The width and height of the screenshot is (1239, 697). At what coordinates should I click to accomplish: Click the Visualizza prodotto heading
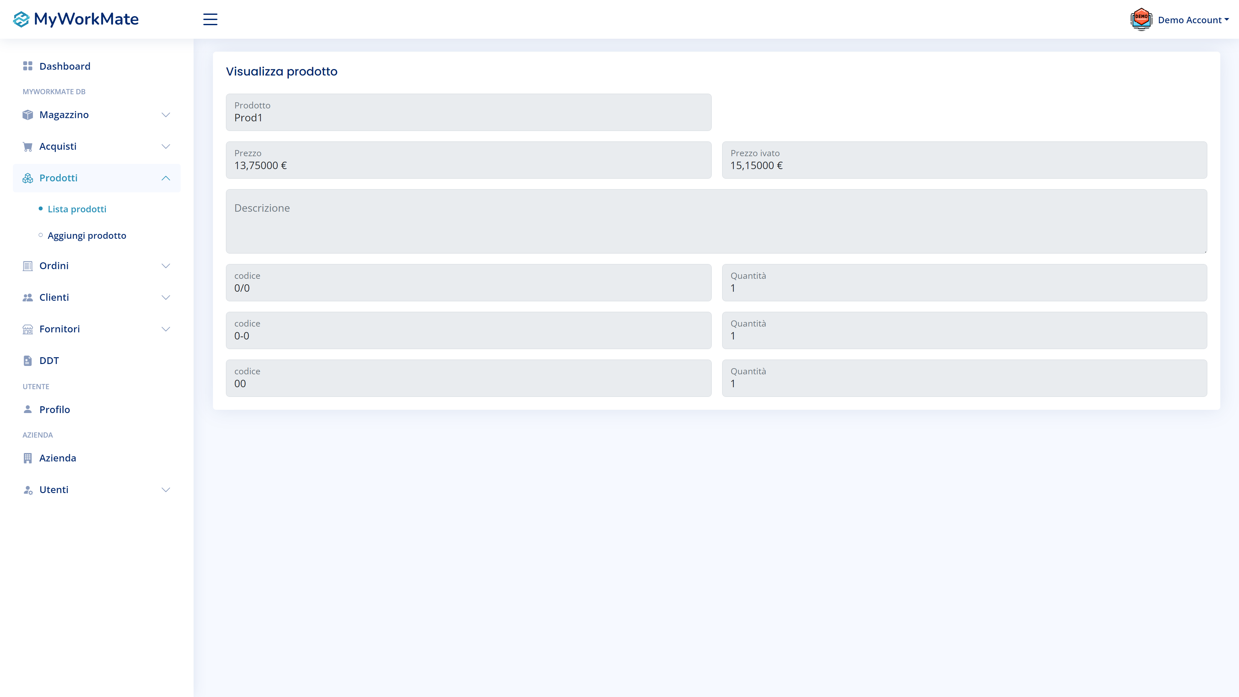[x=281, y=71]
